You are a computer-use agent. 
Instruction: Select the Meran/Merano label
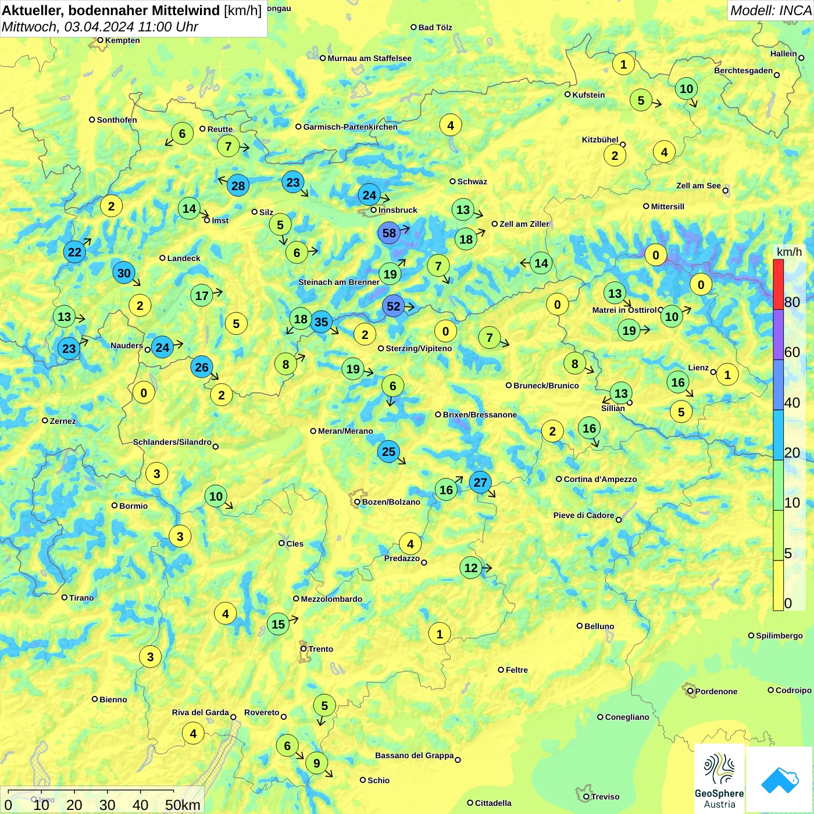(x=345, y=431)
